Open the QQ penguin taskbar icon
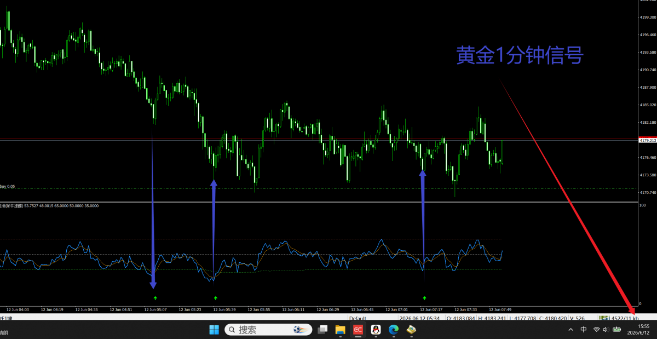The height and width of the screenshot is (339, 657). click(376, 330)
